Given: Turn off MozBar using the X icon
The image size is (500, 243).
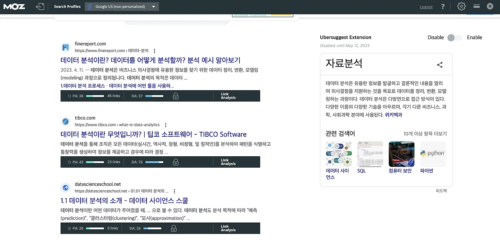Looking at the screenshot, I should pyautogui.click(x=490, y=6).
